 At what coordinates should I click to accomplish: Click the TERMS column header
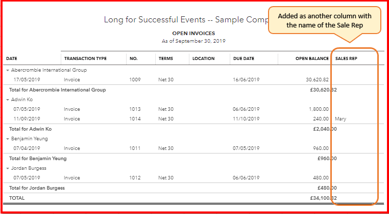point(165,58)
